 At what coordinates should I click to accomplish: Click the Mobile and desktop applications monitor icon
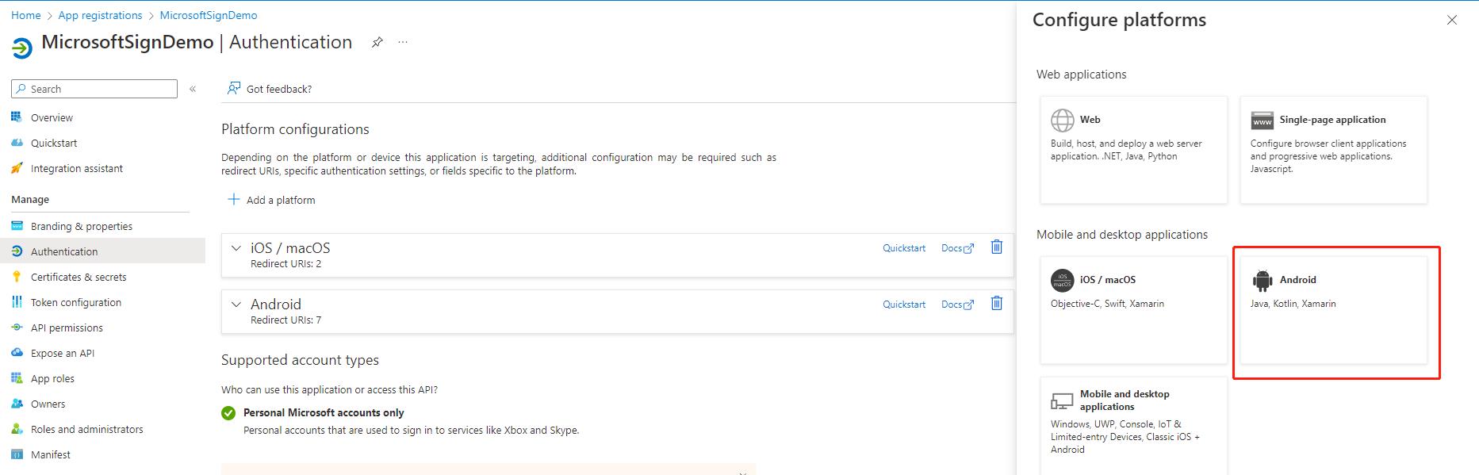click(1062, 400)
